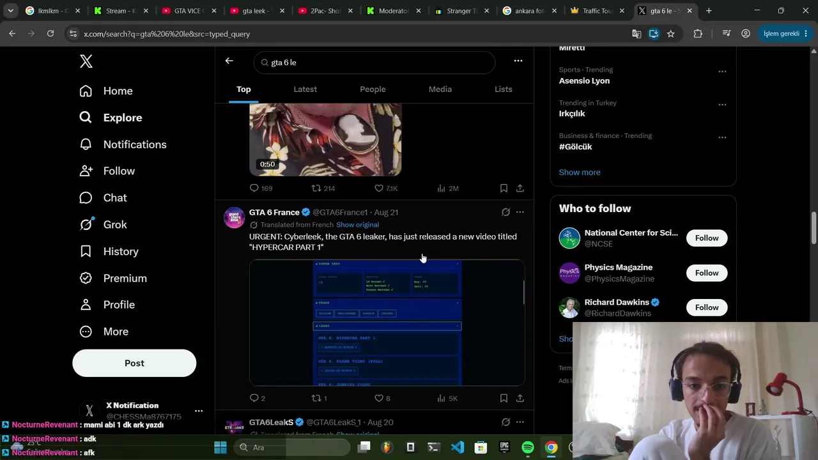Follow National Center for Sci...
Image resolution: width=818 pixels, height=460 pixels.
point(707,238)
